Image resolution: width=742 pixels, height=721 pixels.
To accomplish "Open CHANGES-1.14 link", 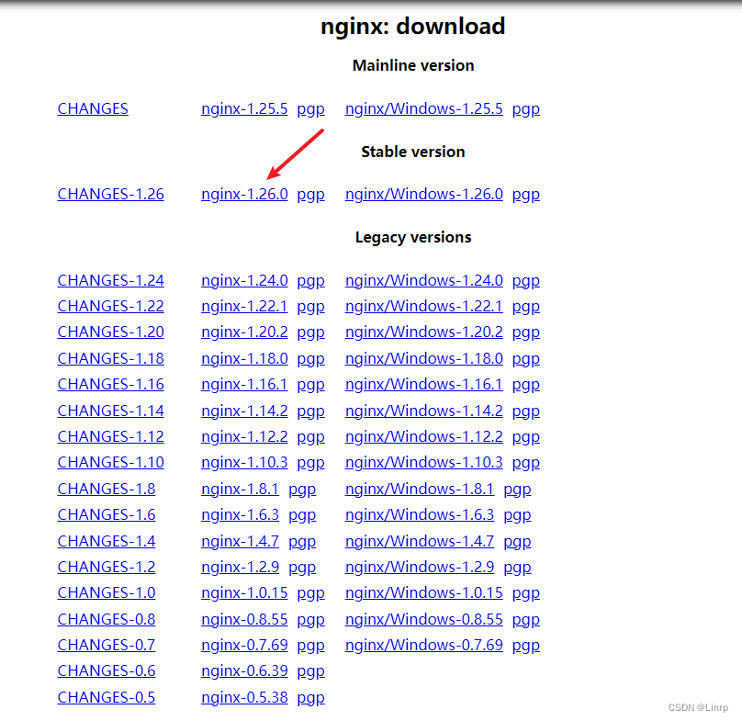I will tap(111, 411).
